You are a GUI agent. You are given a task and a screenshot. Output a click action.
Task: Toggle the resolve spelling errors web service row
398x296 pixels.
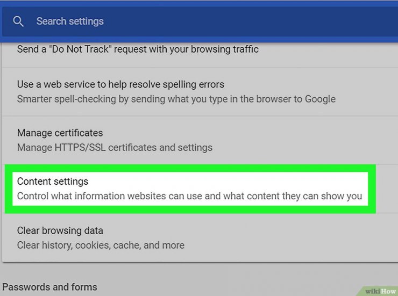[x=200, y=92]
